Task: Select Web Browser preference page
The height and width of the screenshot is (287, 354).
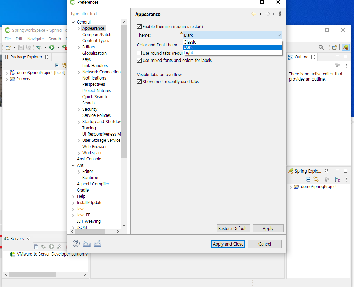Action: (x=94, y=146)
